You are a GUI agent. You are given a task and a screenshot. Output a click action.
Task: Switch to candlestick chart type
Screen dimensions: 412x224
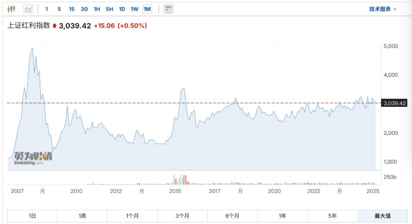(11, 9)
